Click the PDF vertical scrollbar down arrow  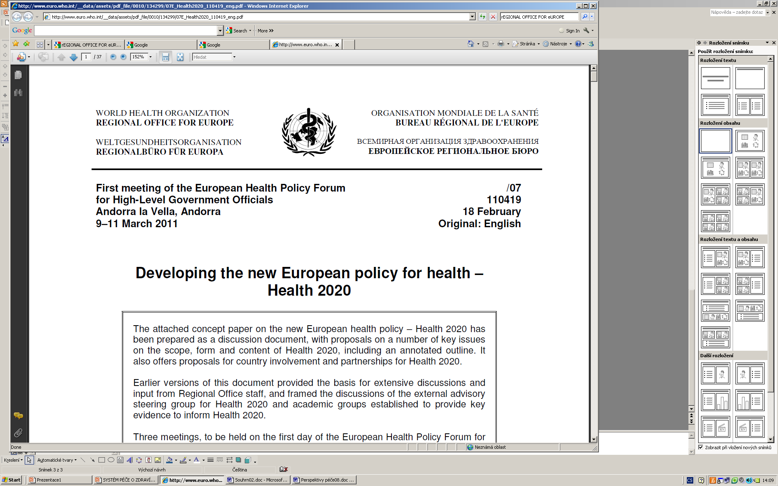594,439
